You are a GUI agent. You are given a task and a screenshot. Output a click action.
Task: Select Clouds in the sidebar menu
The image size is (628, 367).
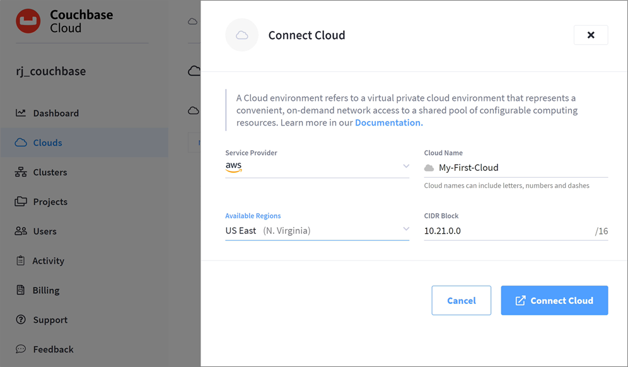point(48,143)
